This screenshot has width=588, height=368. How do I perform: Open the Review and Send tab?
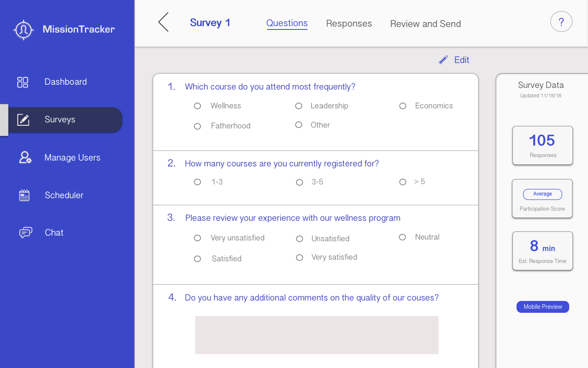point(425,24)
